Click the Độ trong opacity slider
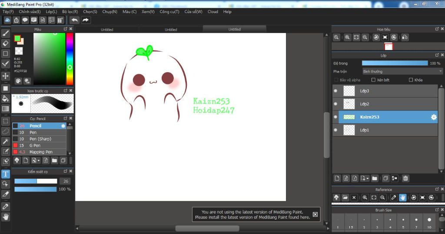The height and width of the screenshot is (234, 445). 395,63
